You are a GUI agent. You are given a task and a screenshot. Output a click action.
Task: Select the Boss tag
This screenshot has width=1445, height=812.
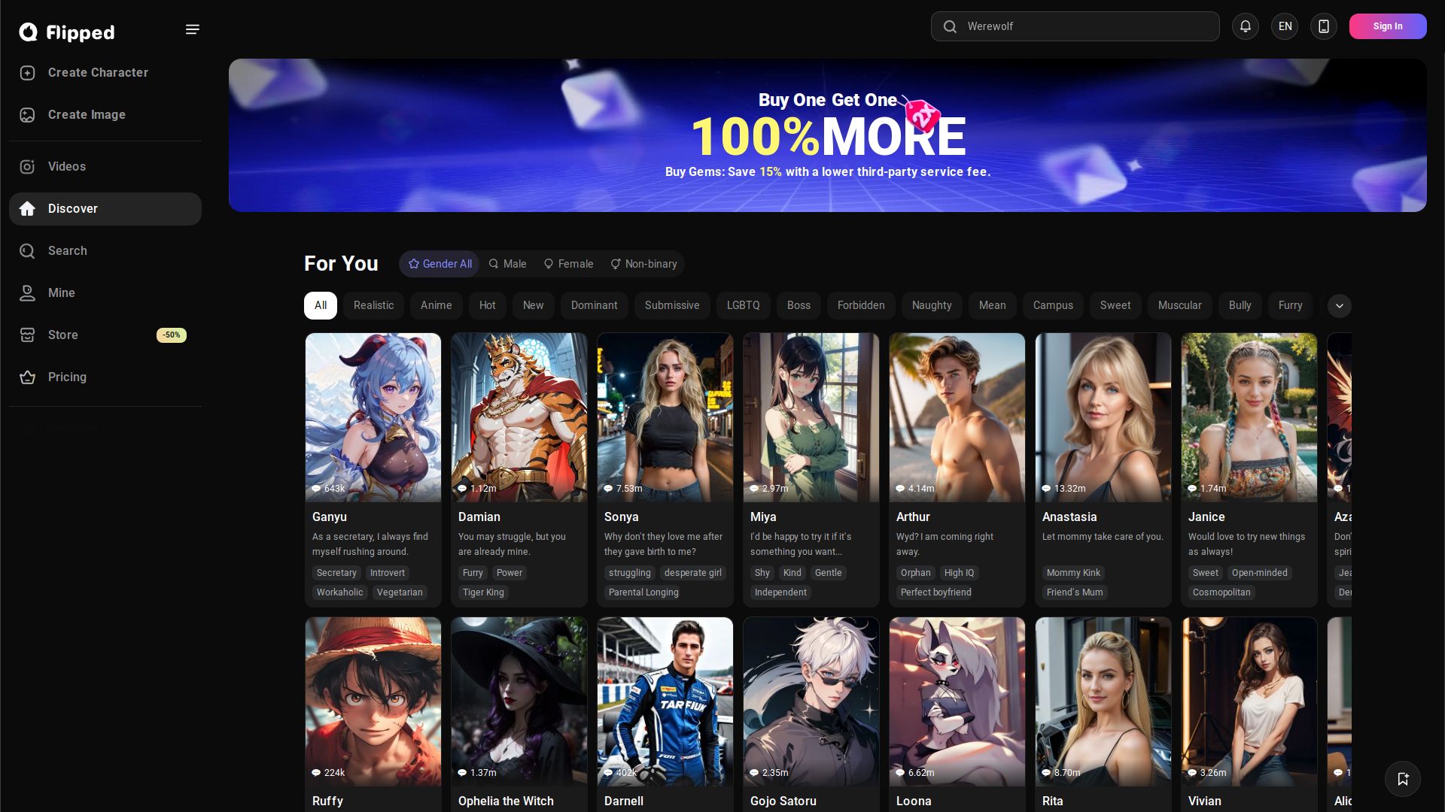[x=799, y=305]
